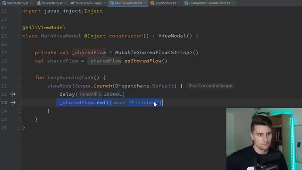302x170 pixels.
Task: Click the launch call on line 21
Action: (x=103, y=86)
